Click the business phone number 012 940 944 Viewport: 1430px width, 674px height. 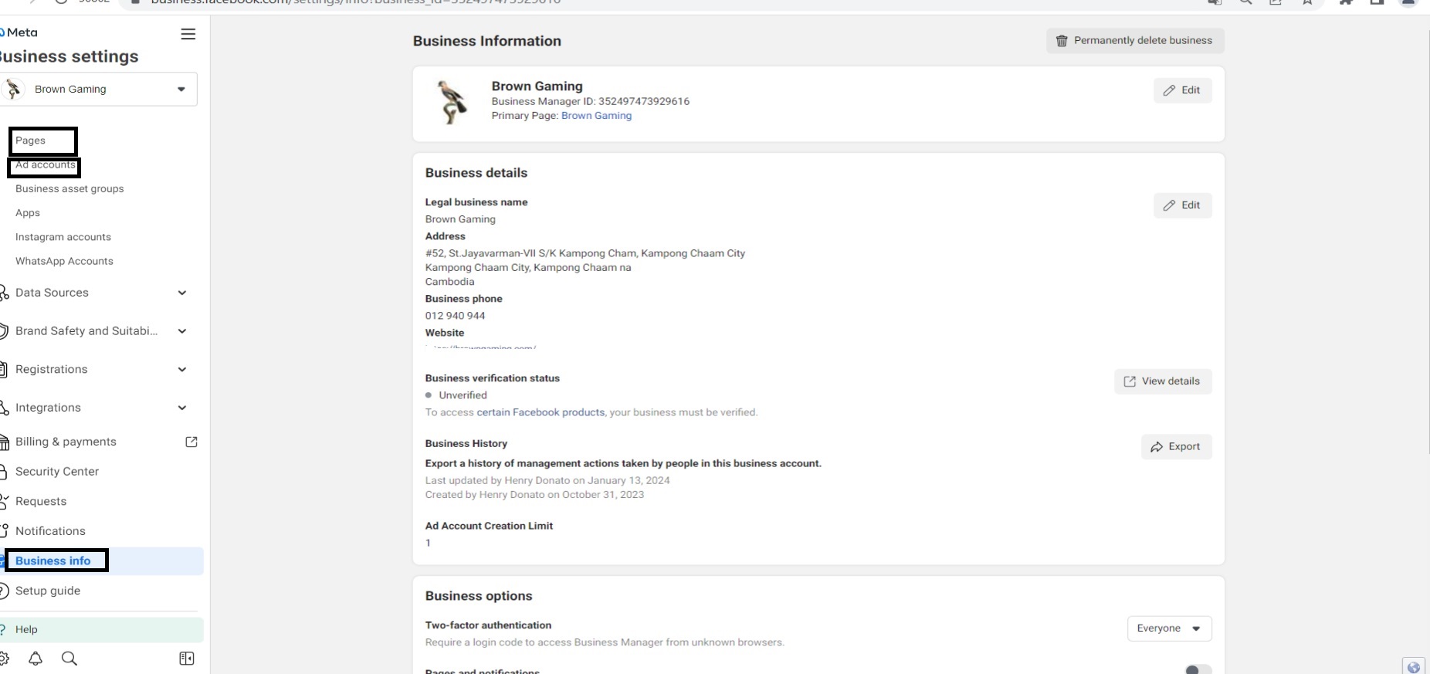pos(455,316)
